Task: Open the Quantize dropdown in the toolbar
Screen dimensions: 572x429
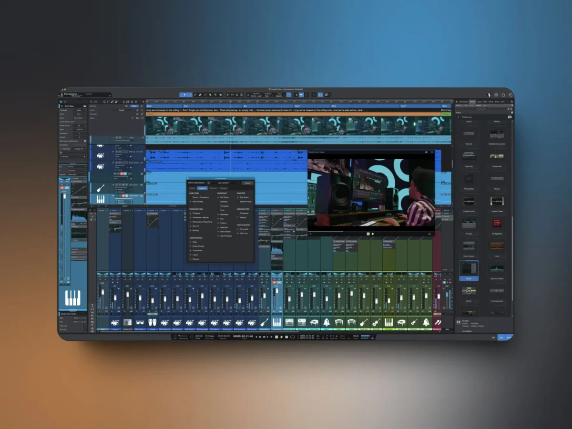Action: pos(256,95)
